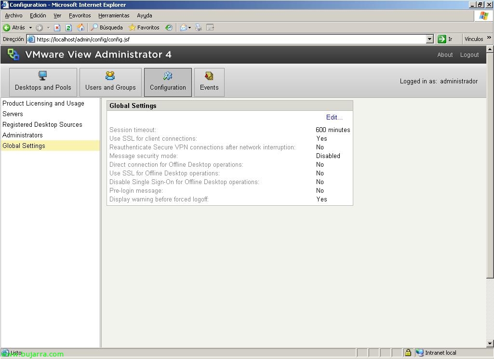
Task: Open the Servers section
Action: (x=13, y=114)
